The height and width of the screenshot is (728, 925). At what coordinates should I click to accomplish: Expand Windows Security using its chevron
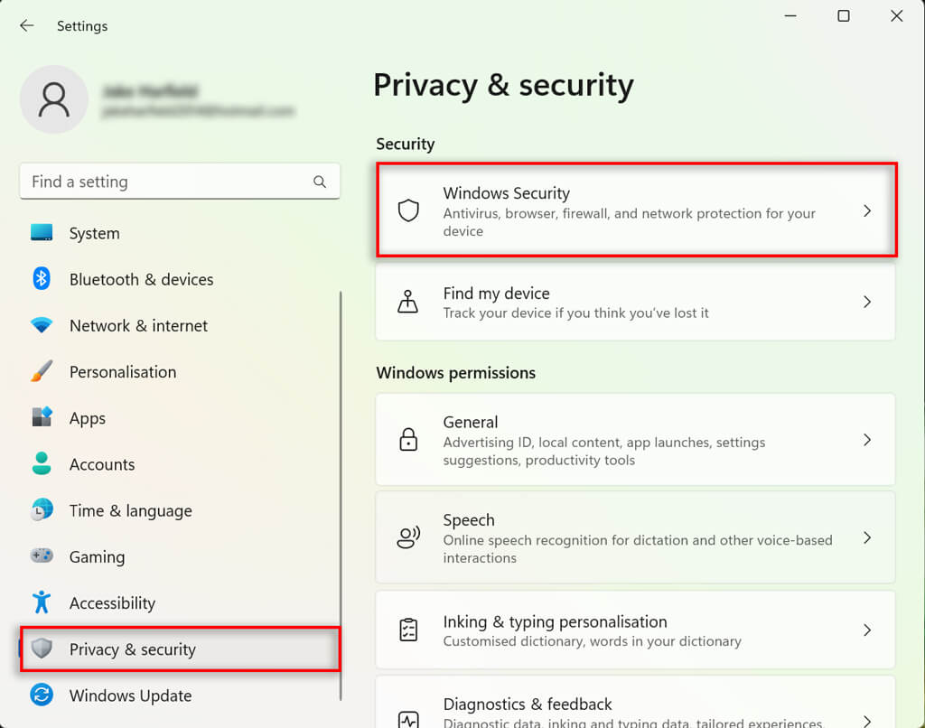point(866,211)
